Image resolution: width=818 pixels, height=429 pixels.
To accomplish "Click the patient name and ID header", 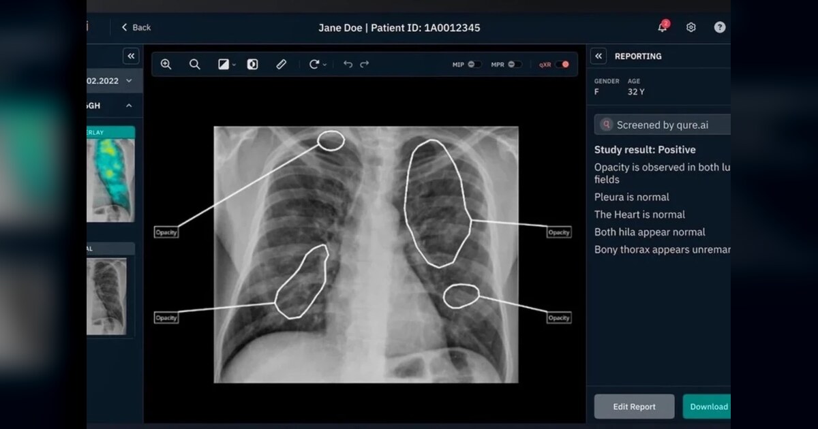I will (x=399, y=28).
